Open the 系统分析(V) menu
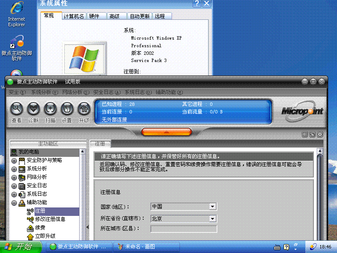337x253 pixels. 45,92
